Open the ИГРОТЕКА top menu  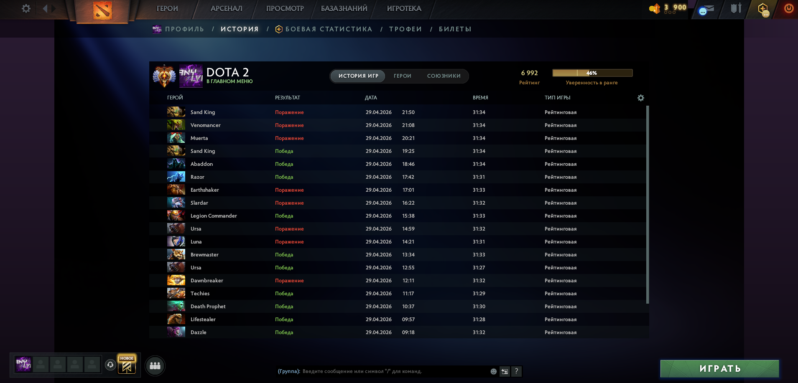click(x=404, y=8)
